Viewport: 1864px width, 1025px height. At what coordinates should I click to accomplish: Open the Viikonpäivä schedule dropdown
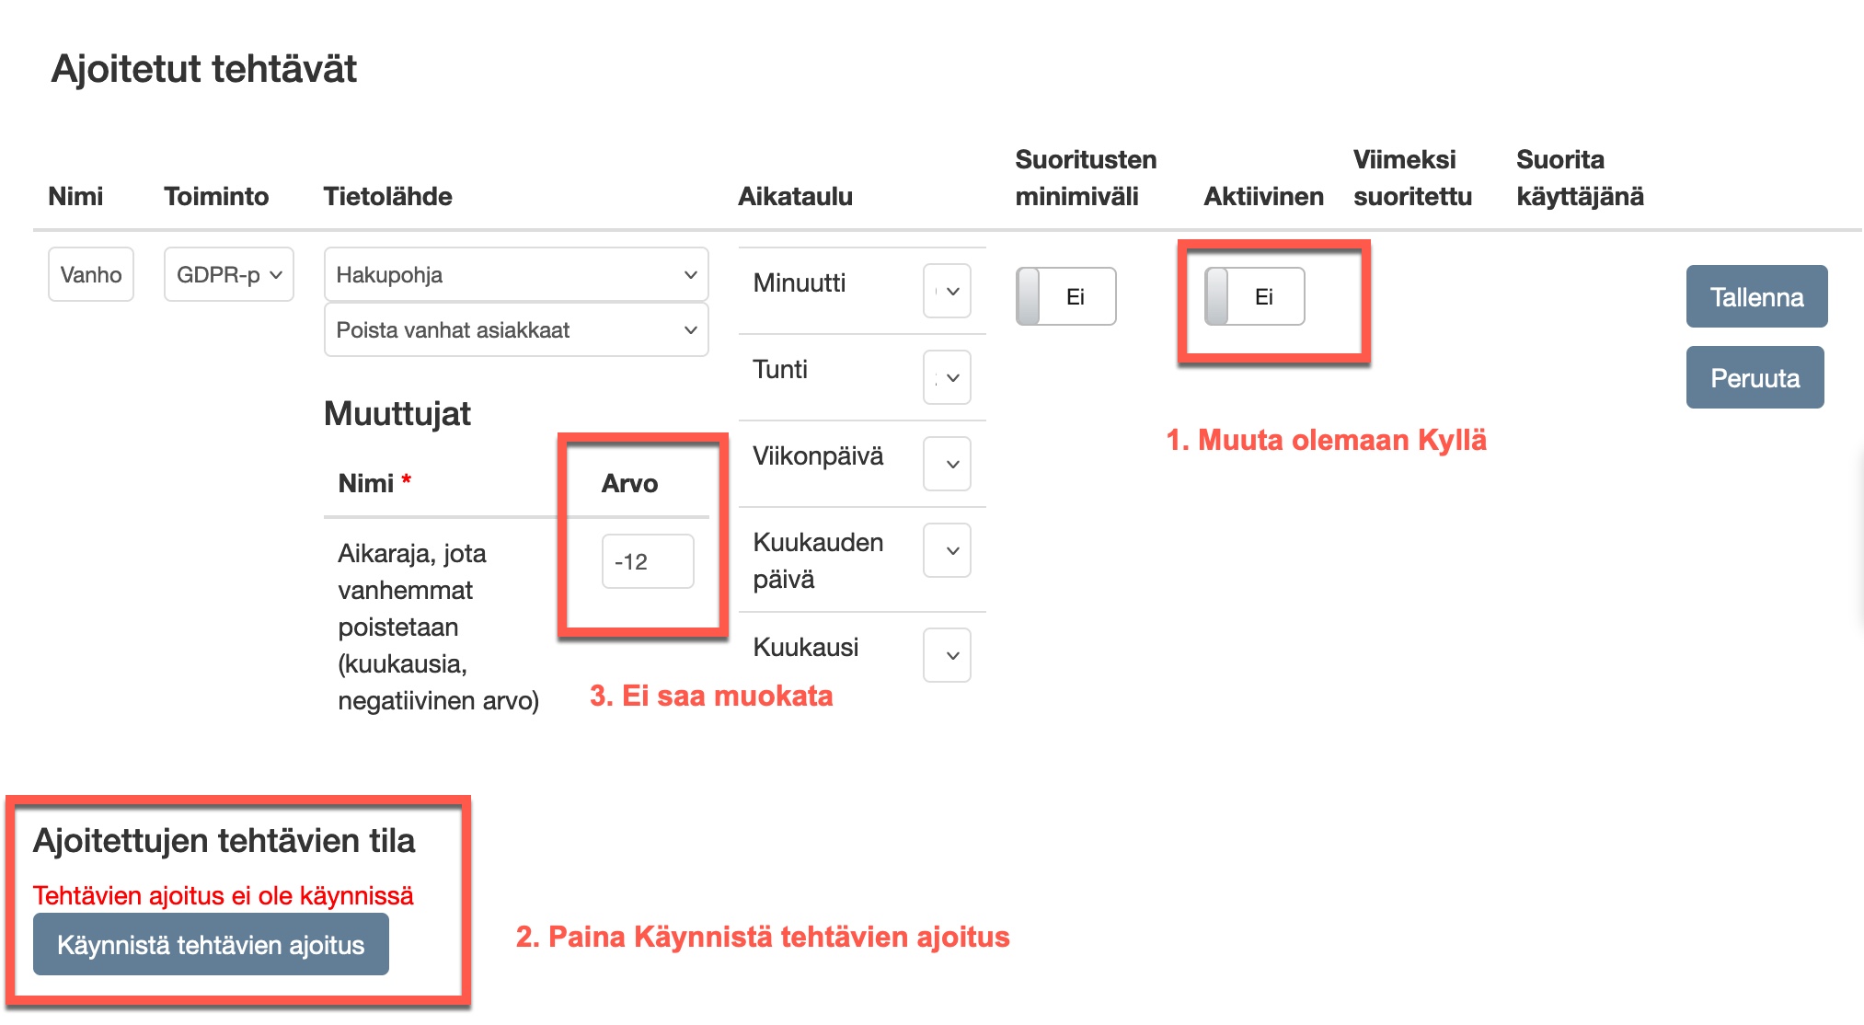tap(947, 464)
